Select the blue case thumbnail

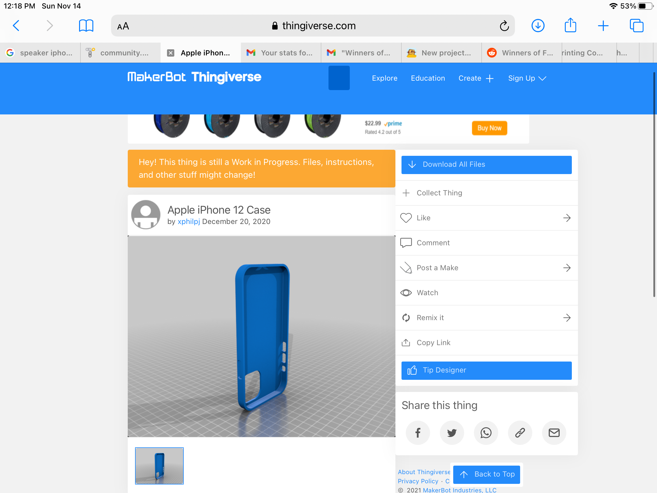[x=159, y=466]
